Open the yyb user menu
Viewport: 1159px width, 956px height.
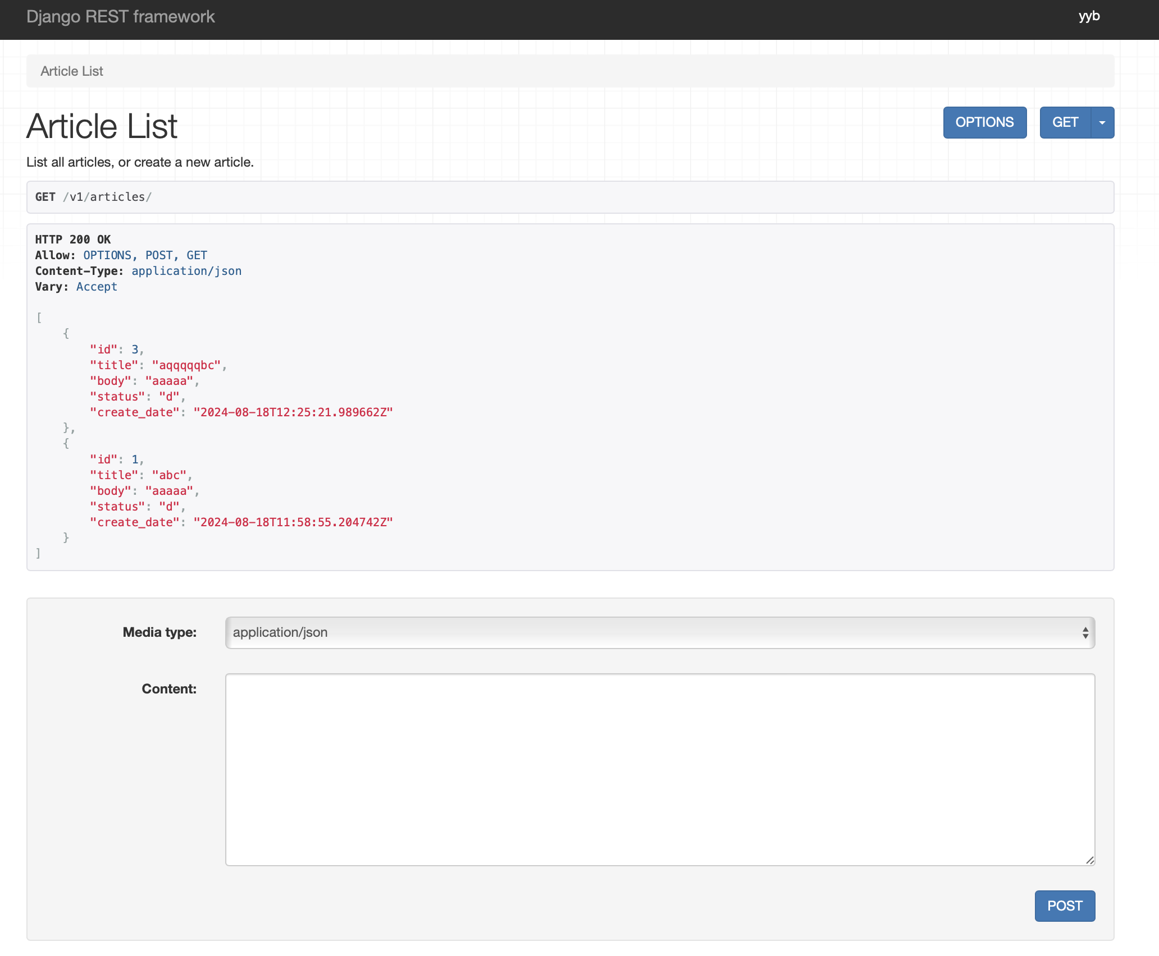tap(1088, 16)
